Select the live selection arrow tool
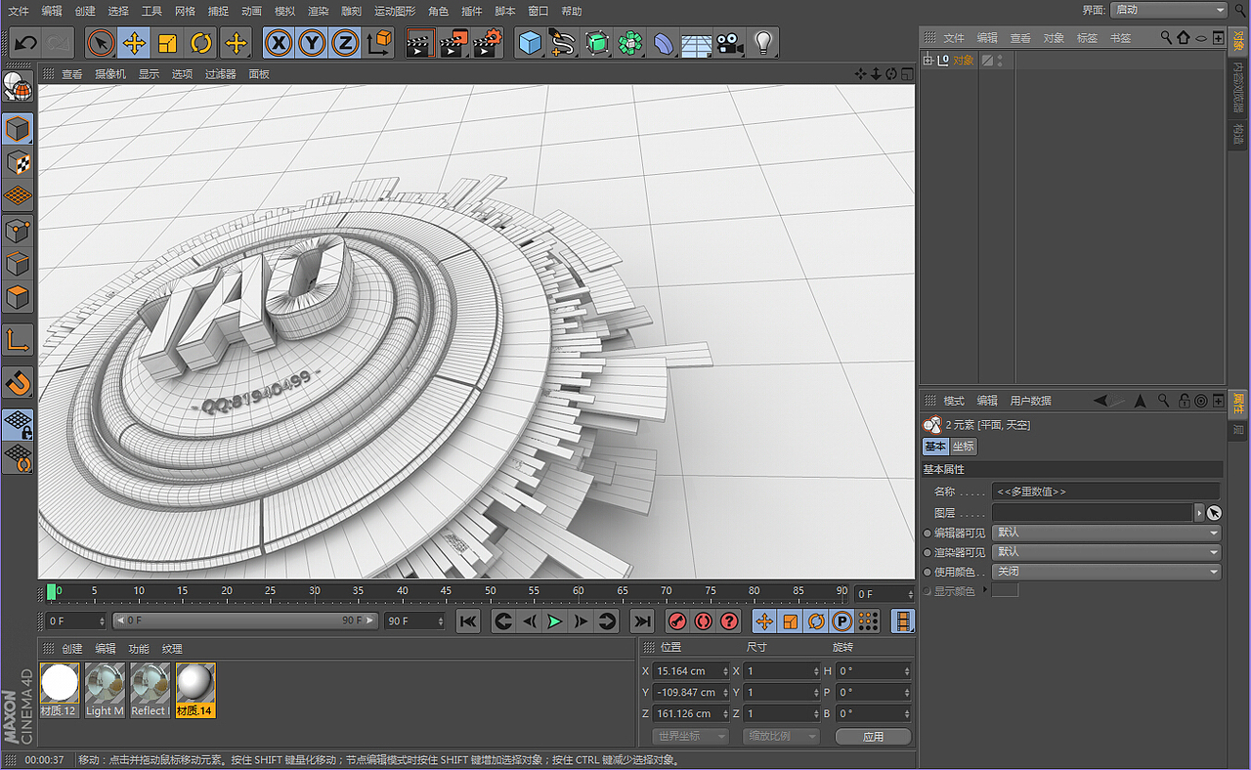Image resolution: width=1251 pixels, height=770 pixels. (x=101, y=43)
